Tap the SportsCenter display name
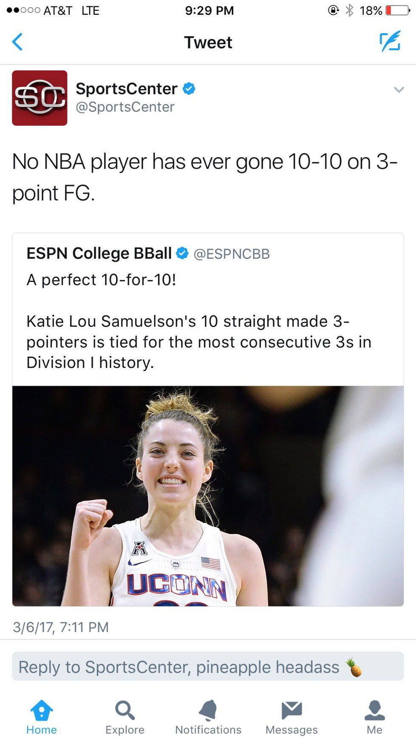The image size is (416, 740). pyautogui.click(x=126, y=89)
